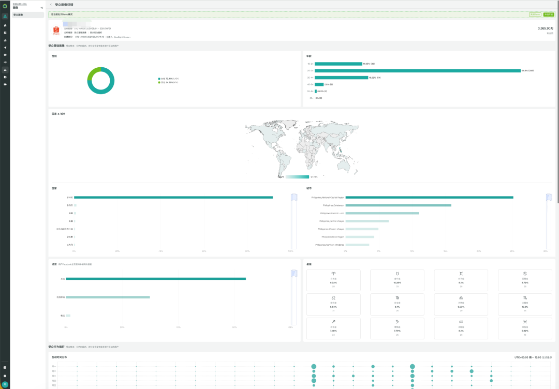Viewport: 559px width, 389px height.
Task: Go back using the arrow beside 受众画像详情
Action: point(51,5)
